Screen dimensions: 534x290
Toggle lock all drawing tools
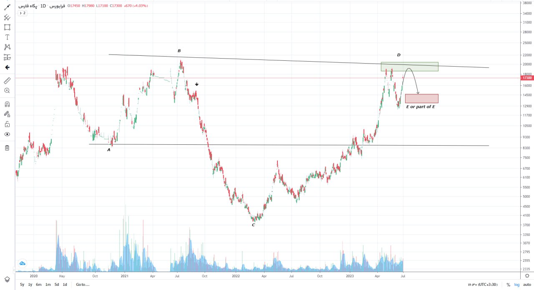point(7,124)
